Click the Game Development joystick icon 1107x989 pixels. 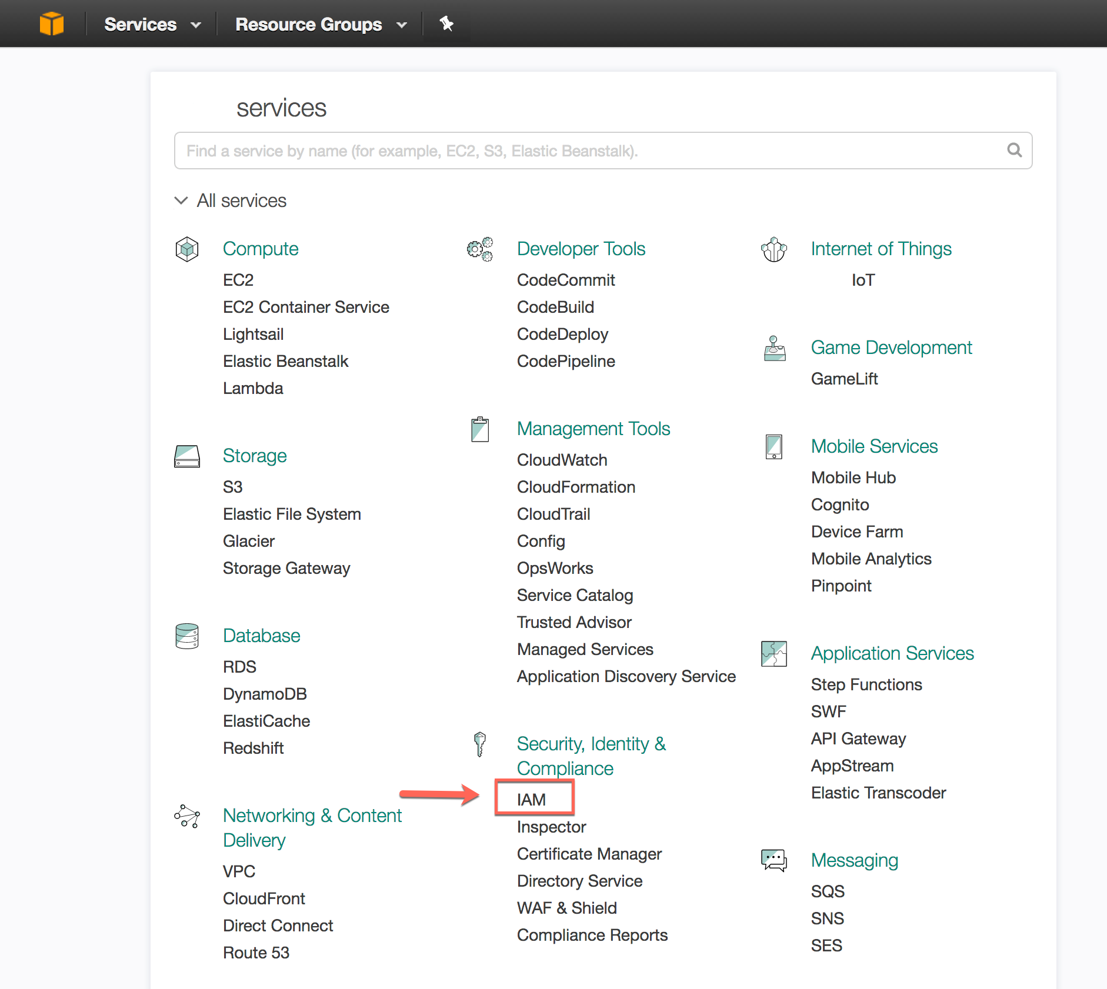point(775,348)
